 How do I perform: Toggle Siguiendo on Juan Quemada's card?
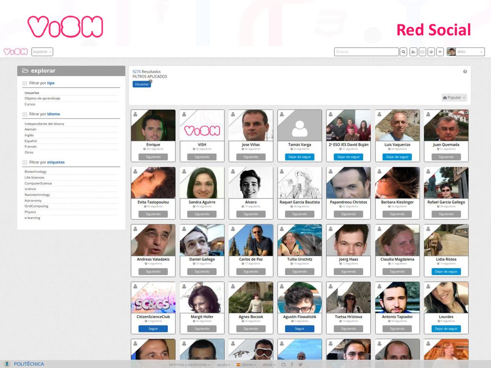[446, 157]
